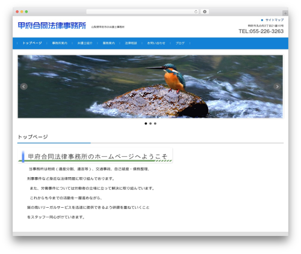Maximize window with the green button
301x254 pixels.
[x=26, y=11]
